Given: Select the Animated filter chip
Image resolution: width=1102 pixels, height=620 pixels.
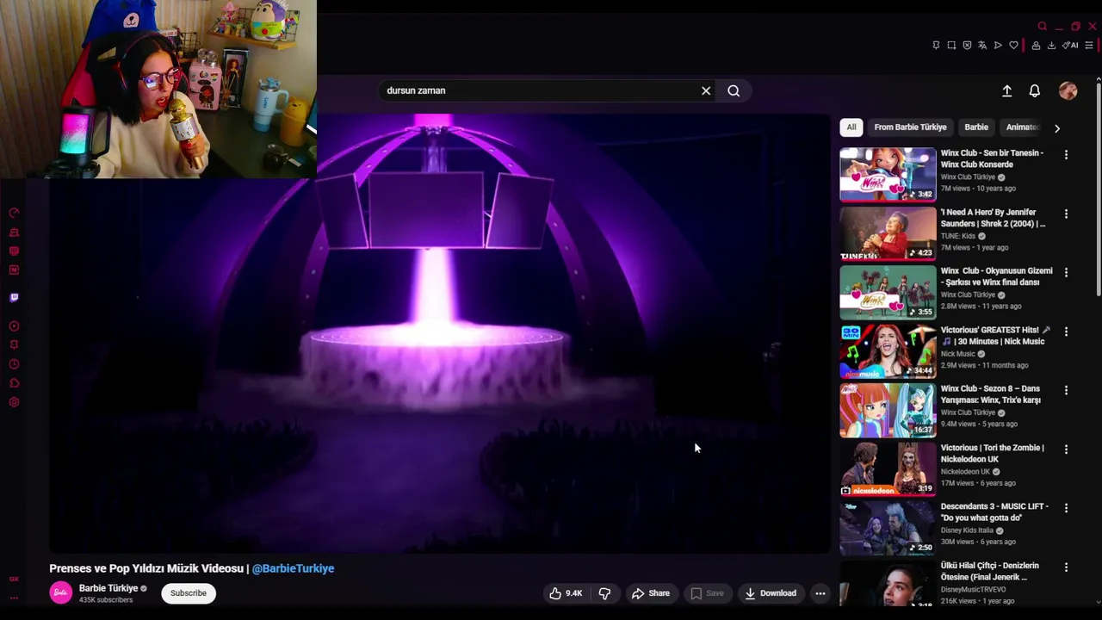Looking at the screenshot, I should click(1021, 127).
